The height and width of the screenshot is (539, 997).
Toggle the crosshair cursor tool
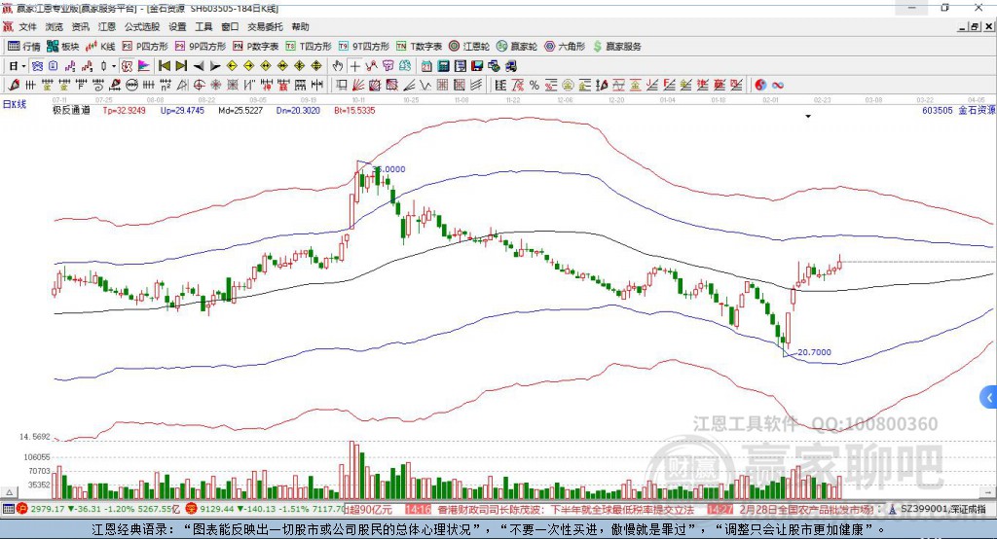pyautogui.click(x=354, y=66)
